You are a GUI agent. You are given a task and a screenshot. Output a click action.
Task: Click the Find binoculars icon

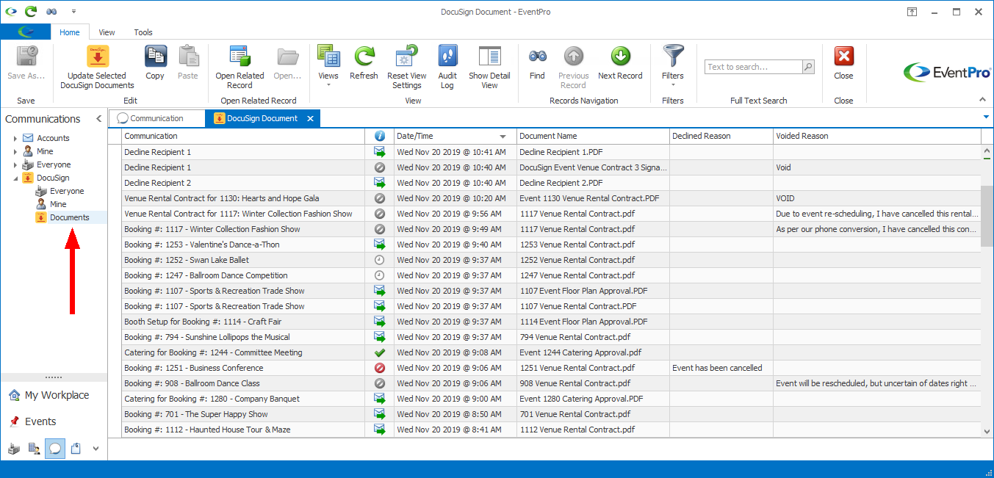(x=537, y=57)
